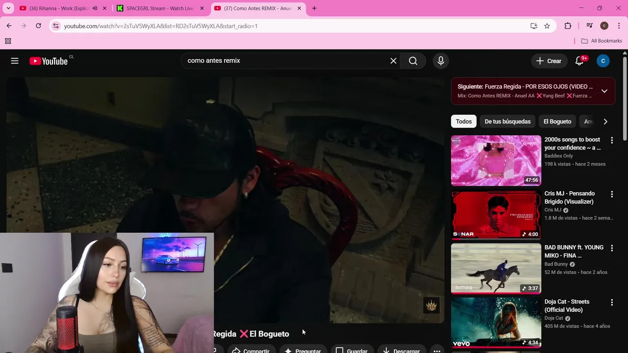Open more actions ellipsis beside Descargar

point(437,351)
